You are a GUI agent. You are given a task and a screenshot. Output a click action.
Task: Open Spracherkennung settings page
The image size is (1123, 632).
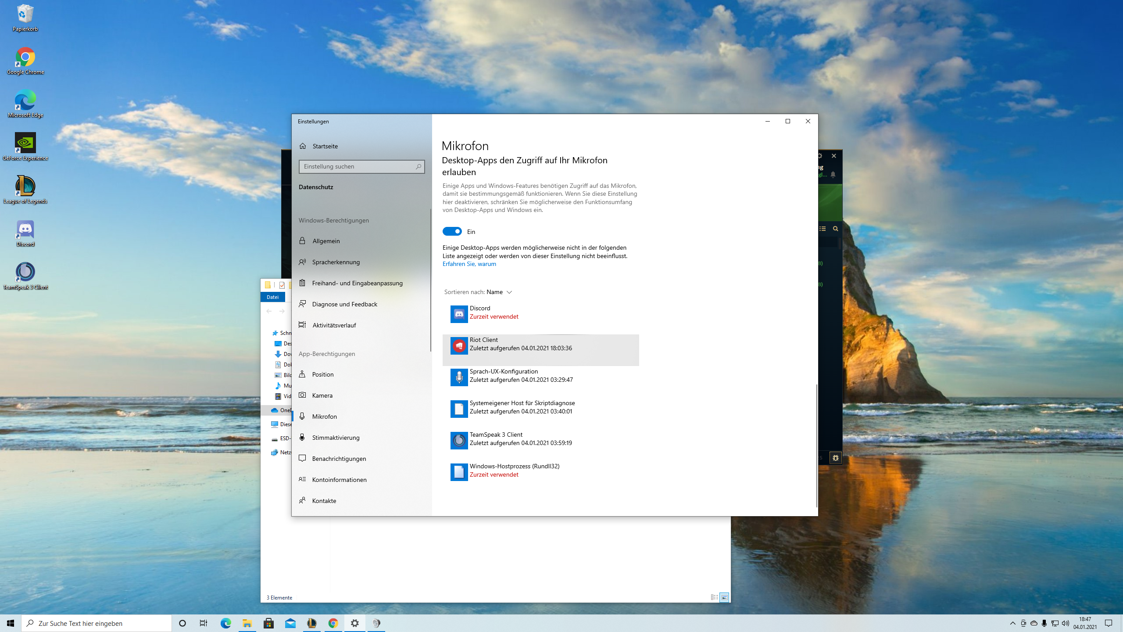pos(336,262)
